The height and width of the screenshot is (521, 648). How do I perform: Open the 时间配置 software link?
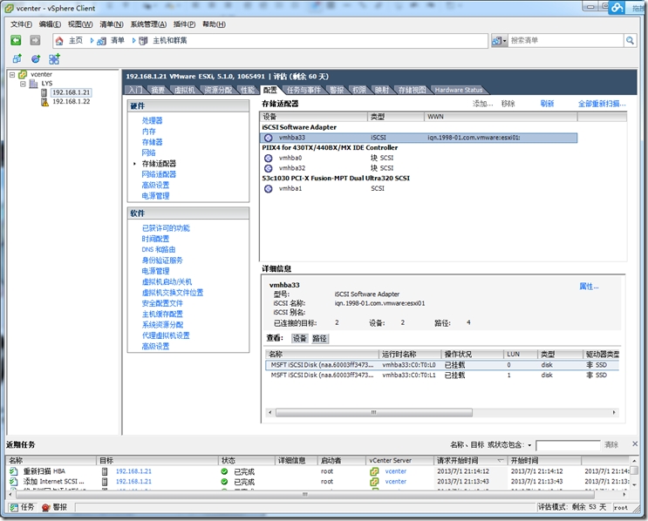coord(155,239)
